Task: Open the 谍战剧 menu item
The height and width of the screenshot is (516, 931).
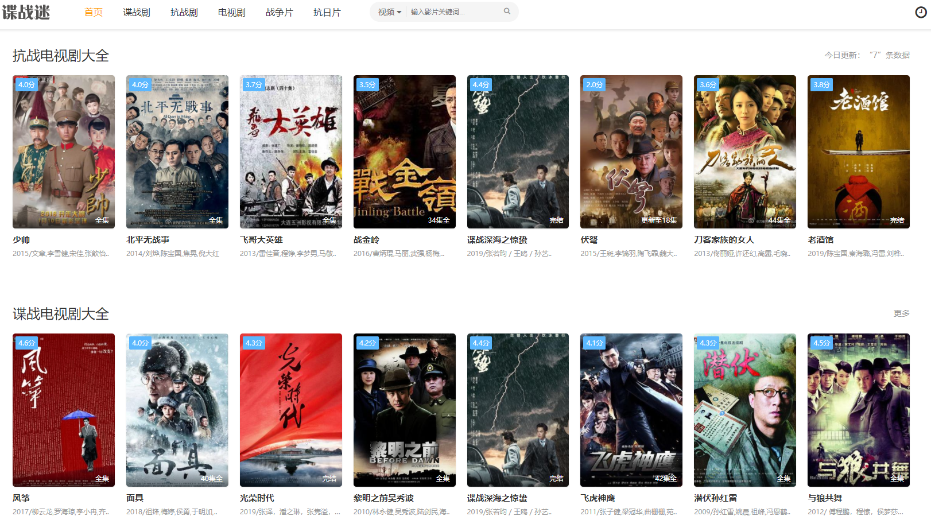Action: click(x=137, y=12)
